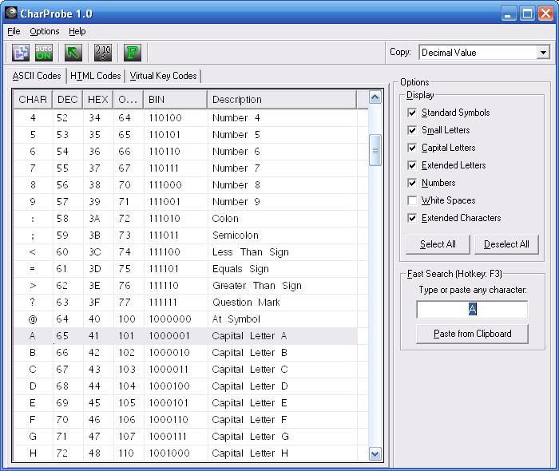This screenshot has width=559, height=471.
Task: Click the green arrow toolbar icon
Action: [x=73, y=53]
